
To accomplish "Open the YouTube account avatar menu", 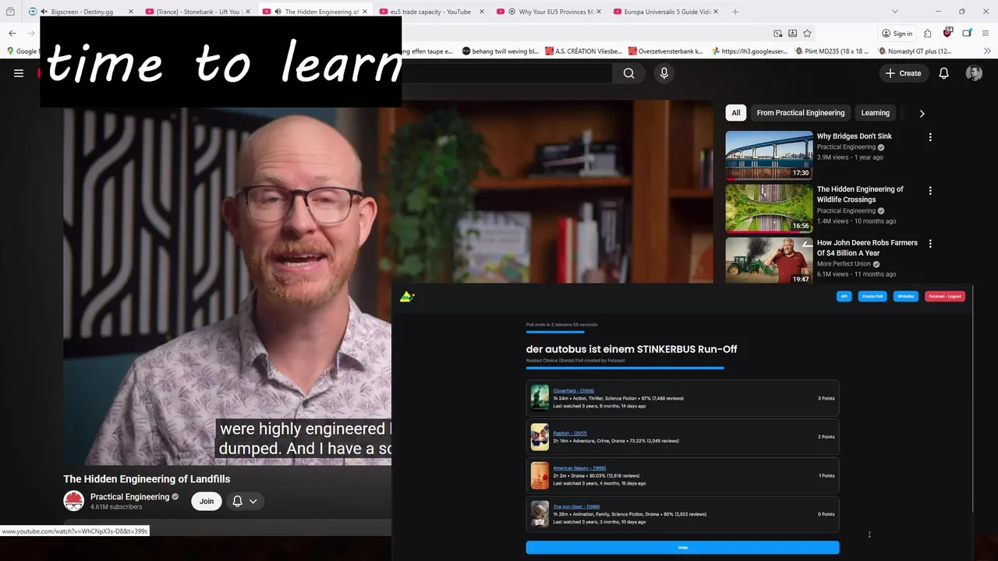I will [974, 73].
